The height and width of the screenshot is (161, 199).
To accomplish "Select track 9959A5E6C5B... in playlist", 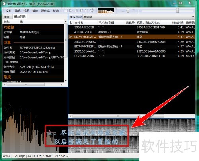I will (132, 27).
